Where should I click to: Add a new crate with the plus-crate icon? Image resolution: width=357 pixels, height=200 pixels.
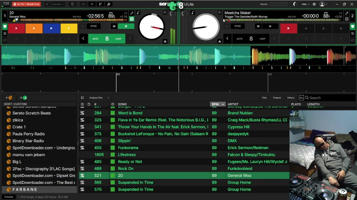[x=9, y=98]
